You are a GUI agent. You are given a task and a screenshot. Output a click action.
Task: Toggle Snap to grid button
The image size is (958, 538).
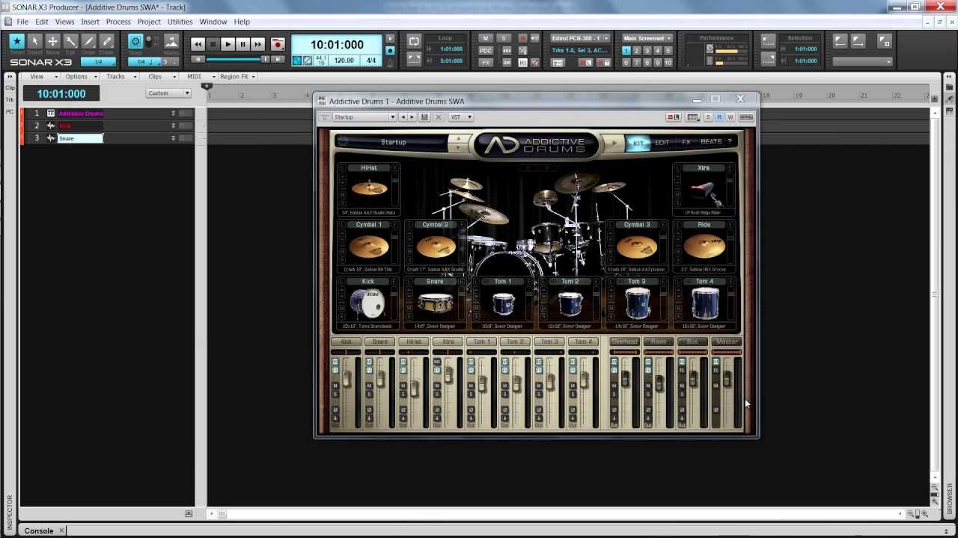[x=135, y=42]
